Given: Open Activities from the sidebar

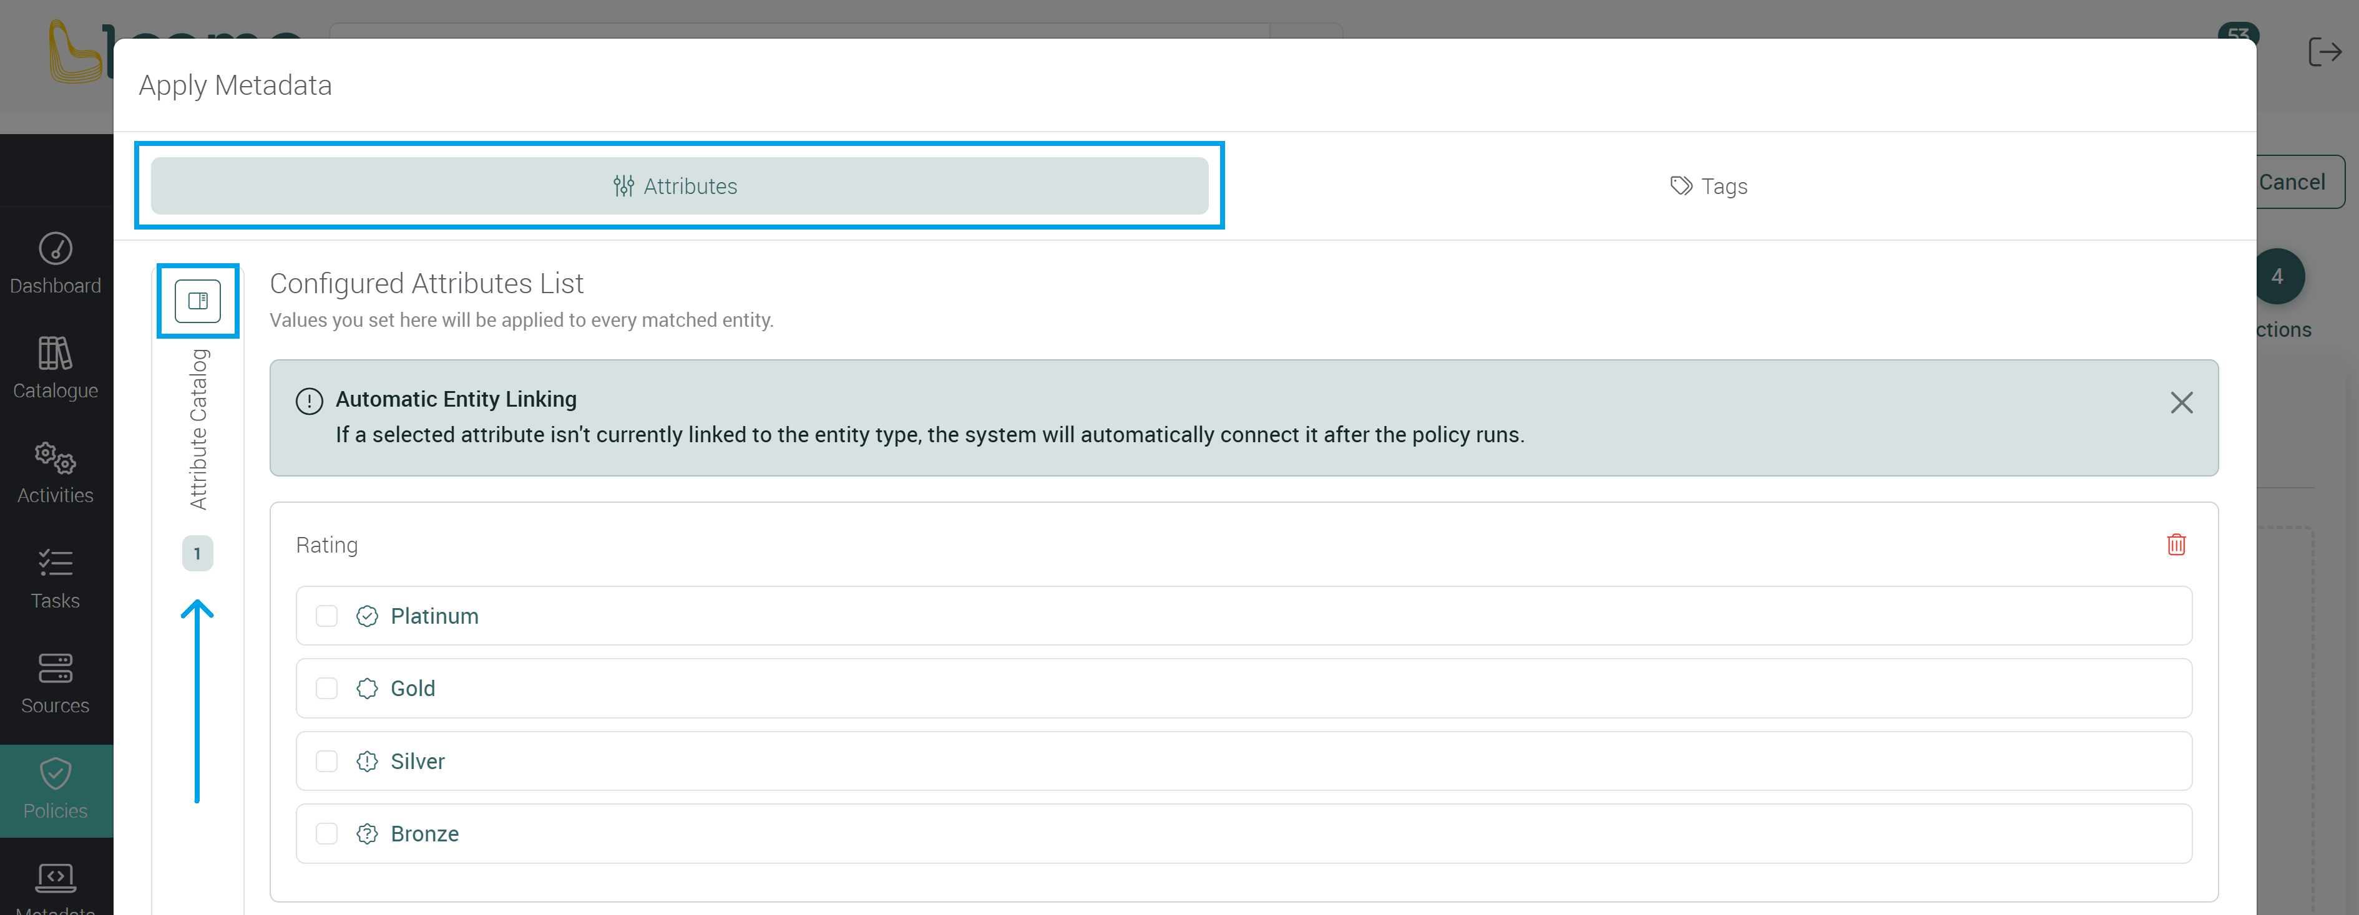Looking at the screenshot, I should 56,473.
